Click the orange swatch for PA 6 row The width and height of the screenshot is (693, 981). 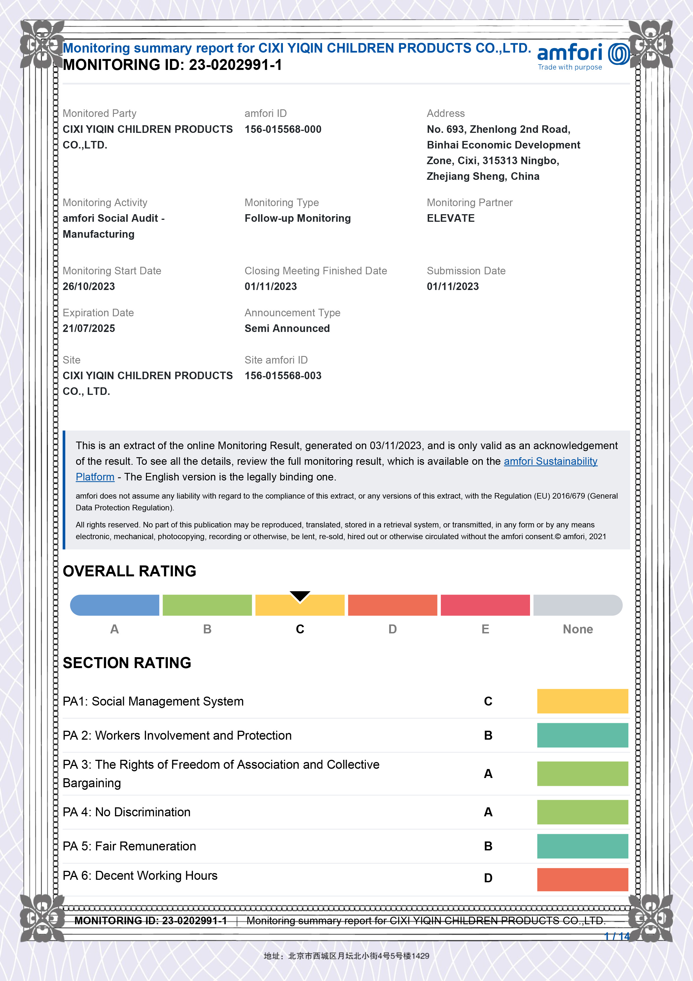click(x=582, y=880)
